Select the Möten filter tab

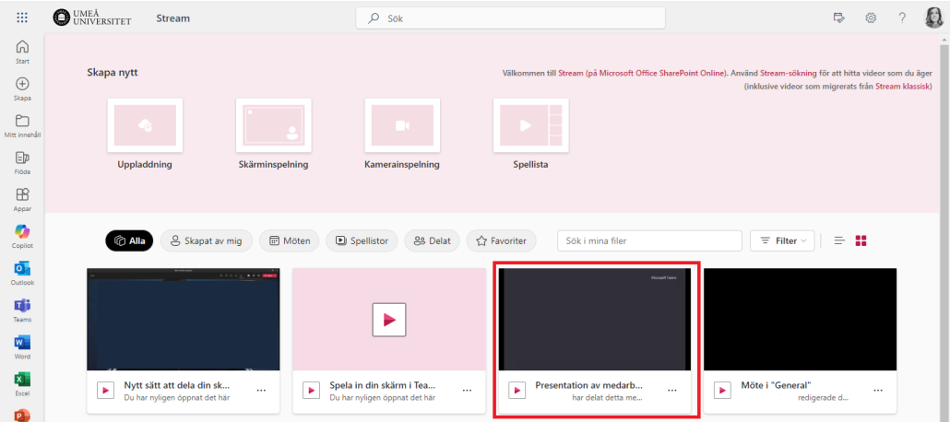click(x=290, y=241)
